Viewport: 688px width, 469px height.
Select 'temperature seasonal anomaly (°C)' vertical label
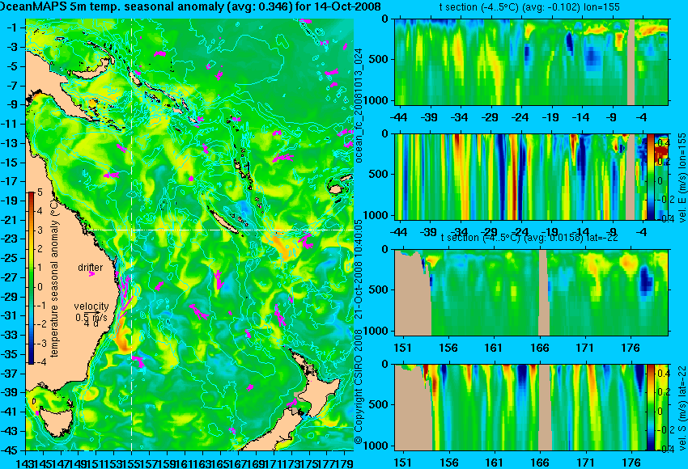pyautogui.click(x=54, y=278)
